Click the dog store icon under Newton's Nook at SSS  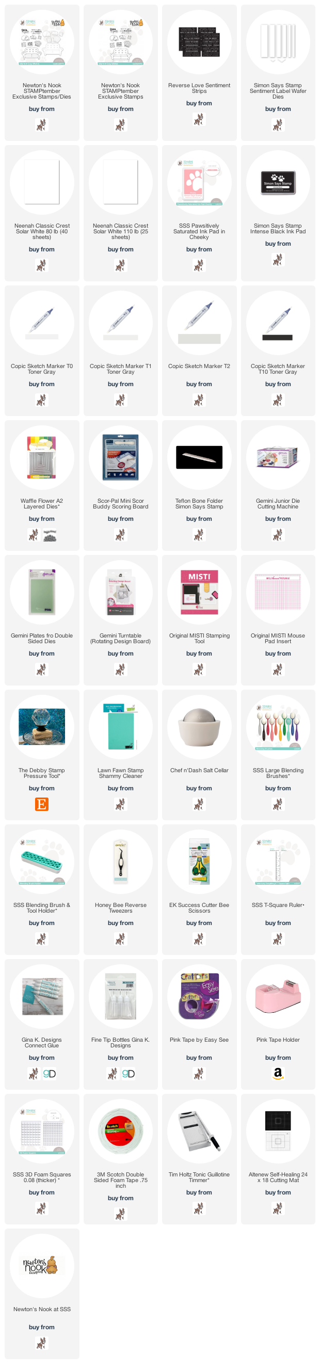click(41, 1343)
